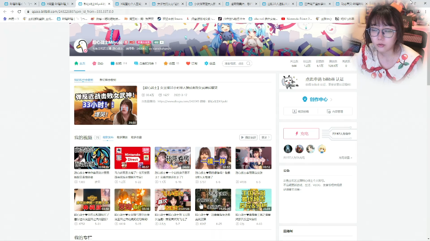Screen dimensions: 430x241
Task: Click the white duck profile avatar
Action: (x=81, y=46)
